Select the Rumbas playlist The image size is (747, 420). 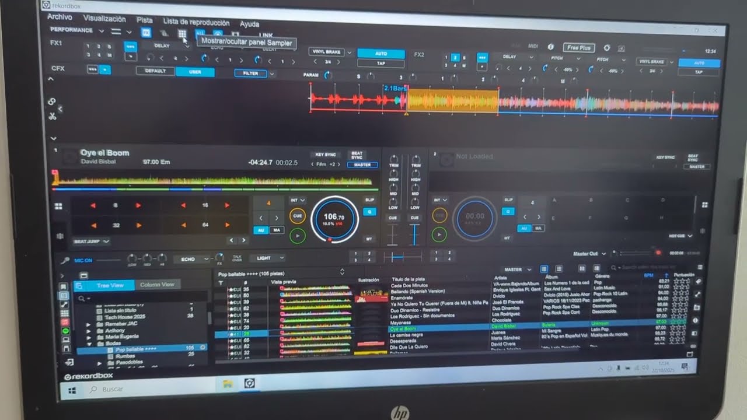pos(125,355)
